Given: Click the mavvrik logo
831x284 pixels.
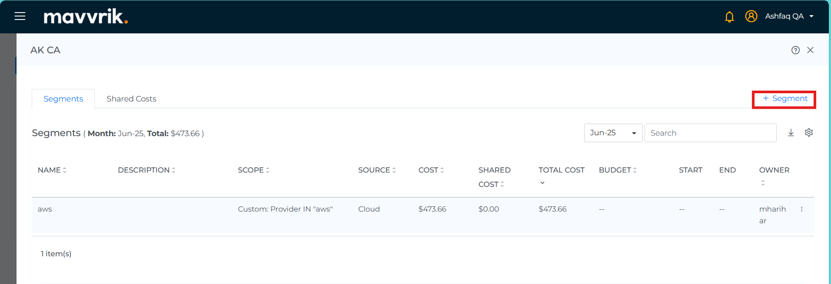Looking at the screenshot, I should coord(86,16).
